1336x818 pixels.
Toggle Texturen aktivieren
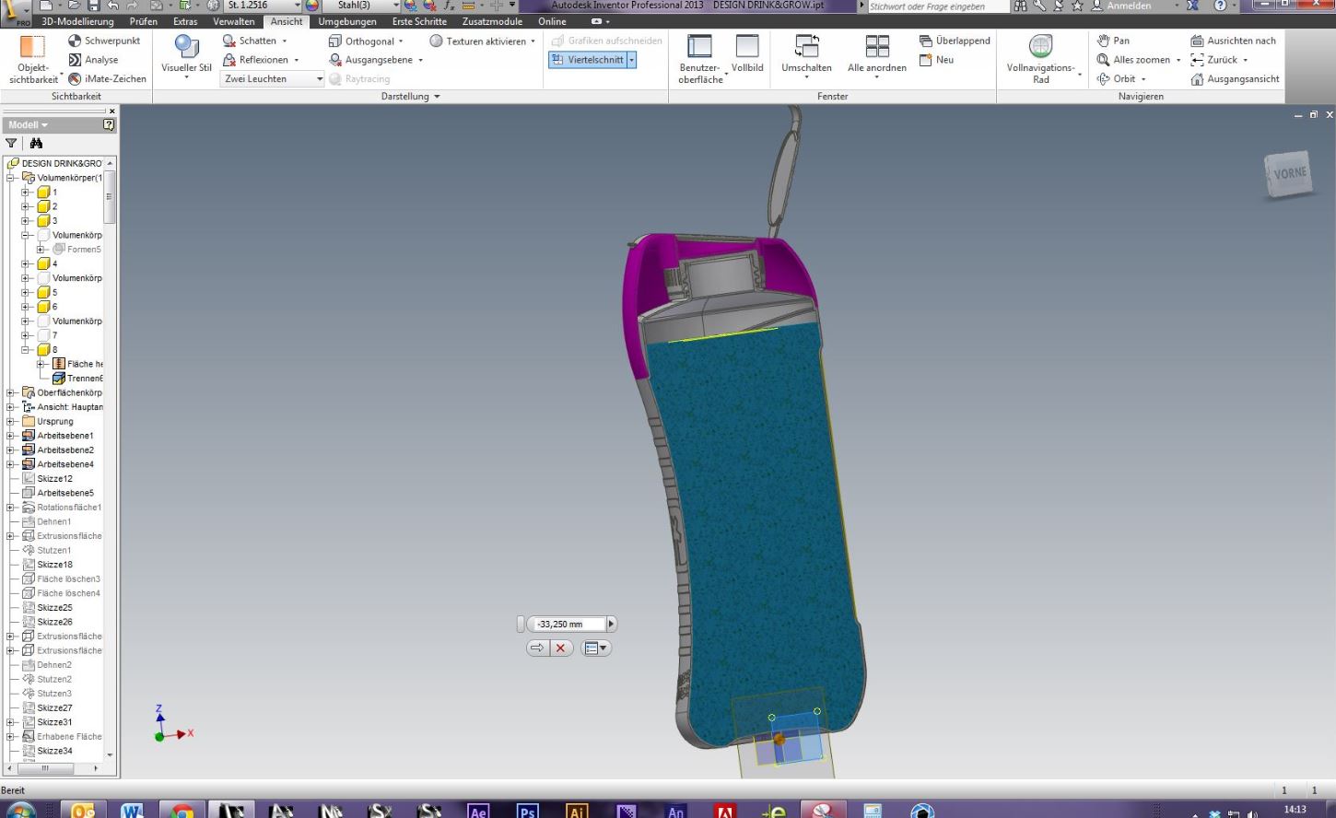[477, 41]
